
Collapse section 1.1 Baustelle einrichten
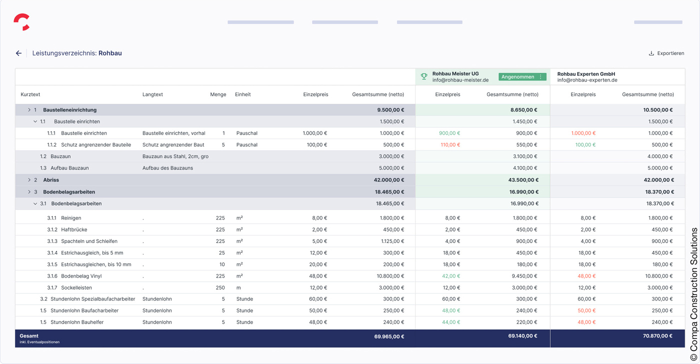tap(34, 121)
